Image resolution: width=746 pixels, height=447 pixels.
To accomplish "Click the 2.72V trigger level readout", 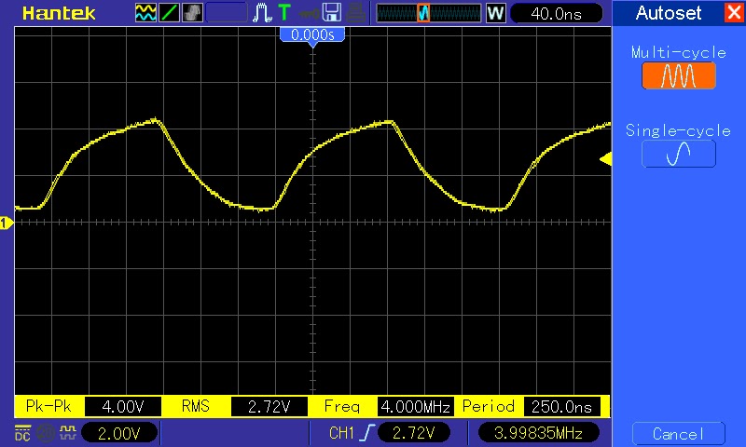I will [x=414, y=433].
